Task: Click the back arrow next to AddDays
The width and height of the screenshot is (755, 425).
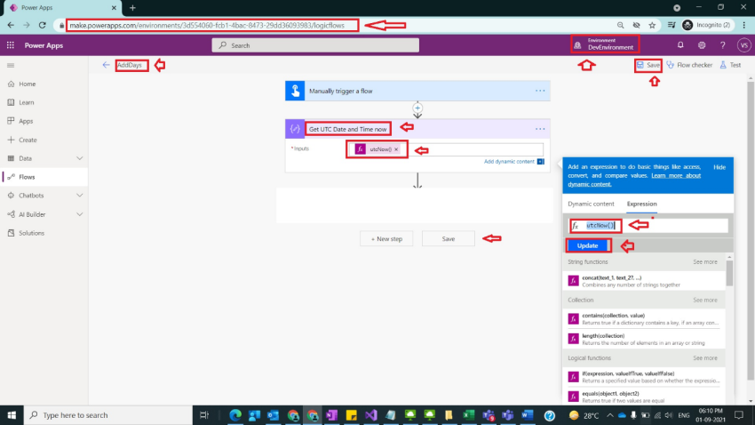Action: 106,65
